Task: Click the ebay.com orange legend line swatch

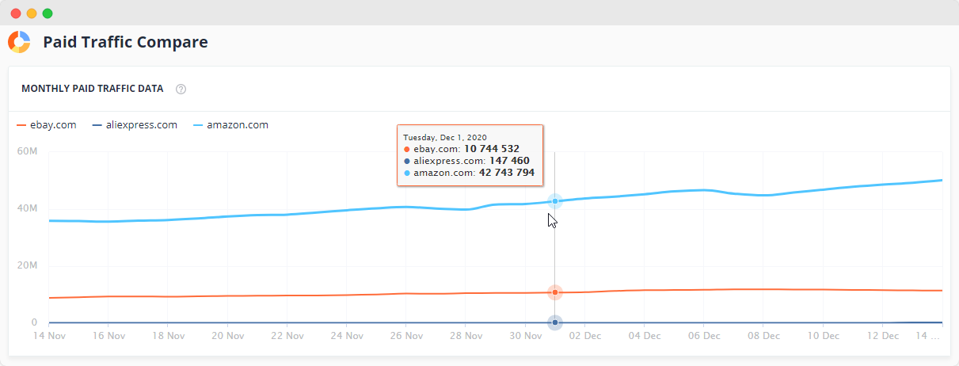Action: coord(21,125)
